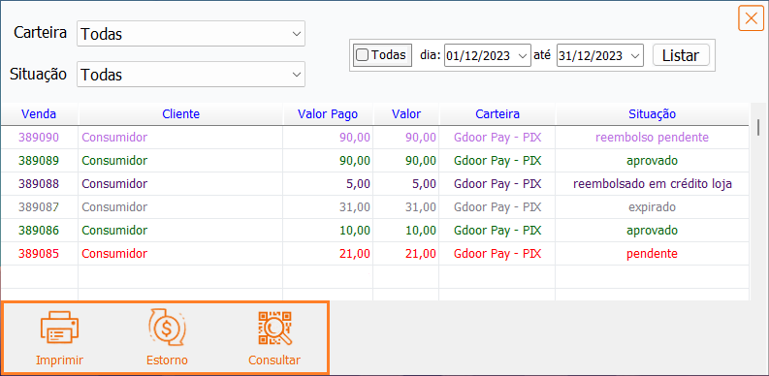Sort by the Valor Pago column header
Image resolution: width=769 pixels, height=376 pixels.
(328, 114)
